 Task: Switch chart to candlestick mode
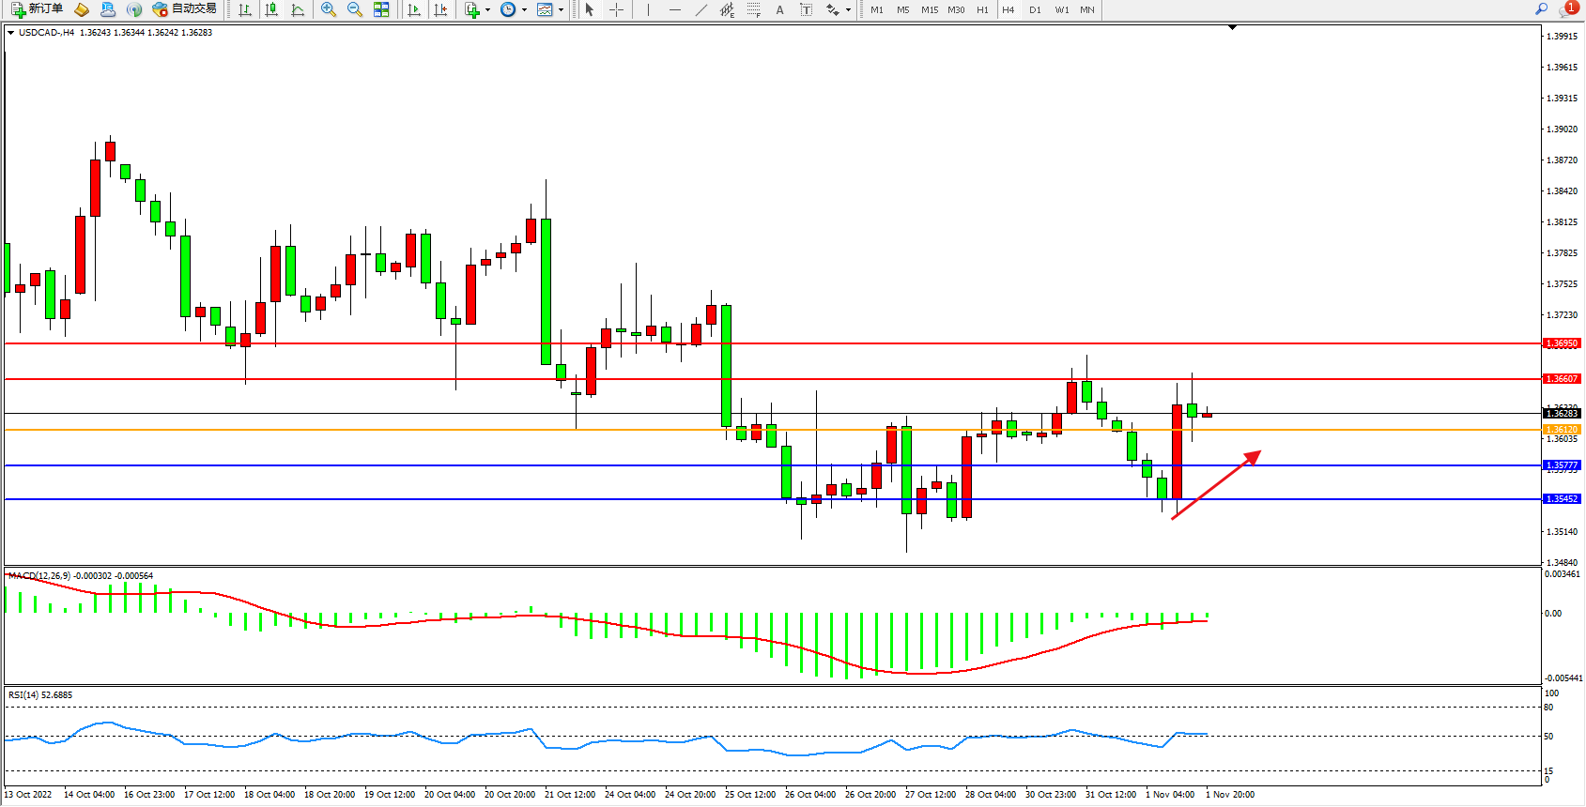pos(271,9)
